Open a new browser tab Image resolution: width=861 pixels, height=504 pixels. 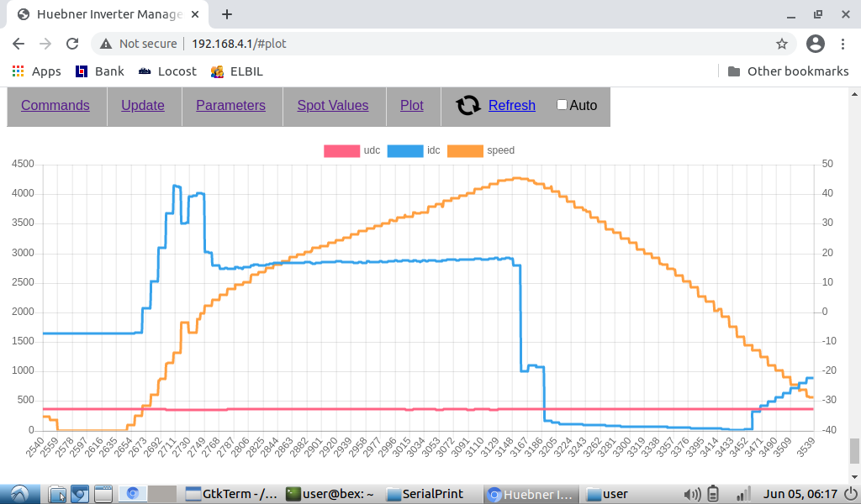(227, 14)
